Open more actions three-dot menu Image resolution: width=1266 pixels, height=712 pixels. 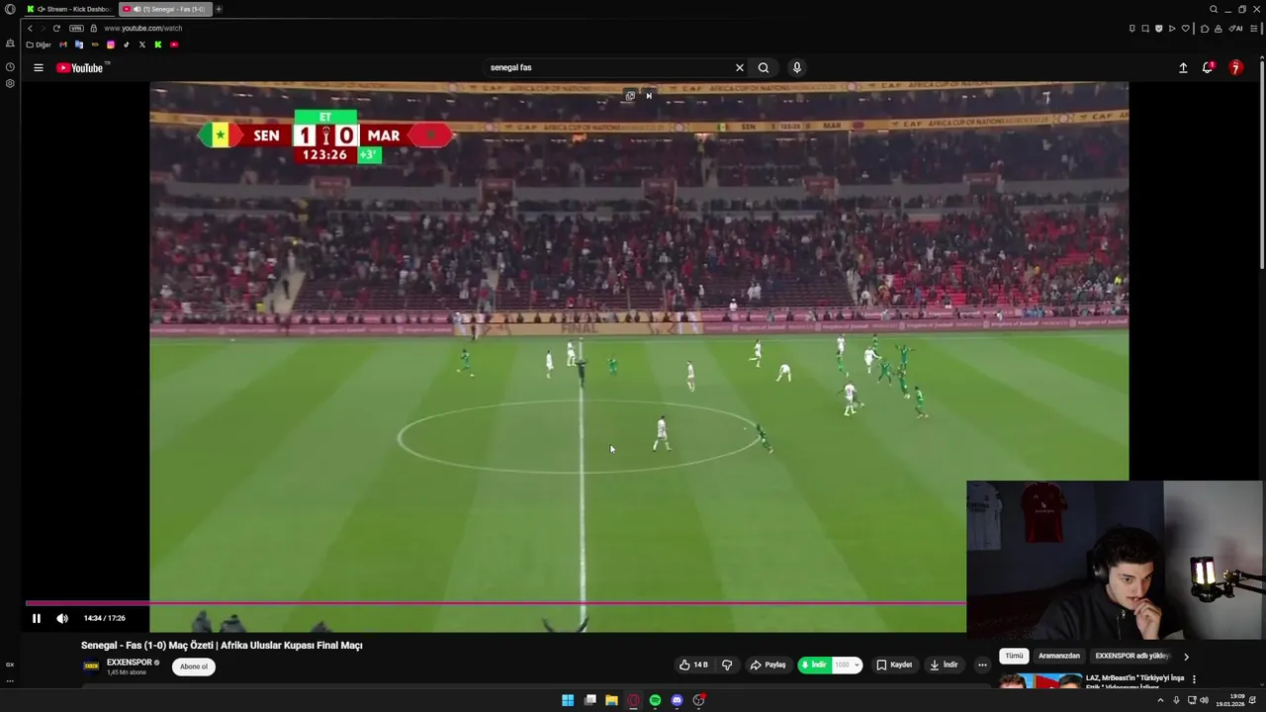(982, 665)
